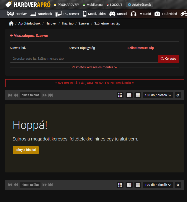Image resolution: width=187 pixels, height=202 pixels.
Task: Click the red Keresés button
Action: tap(169, 59)
